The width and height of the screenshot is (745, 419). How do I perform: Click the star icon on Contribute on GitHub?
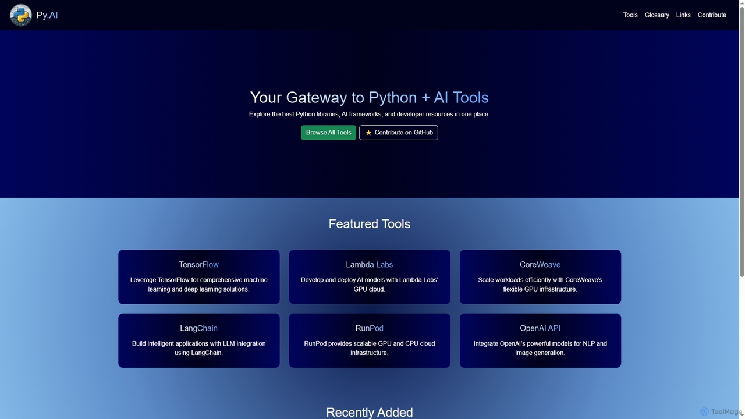[x=368, y=133]
